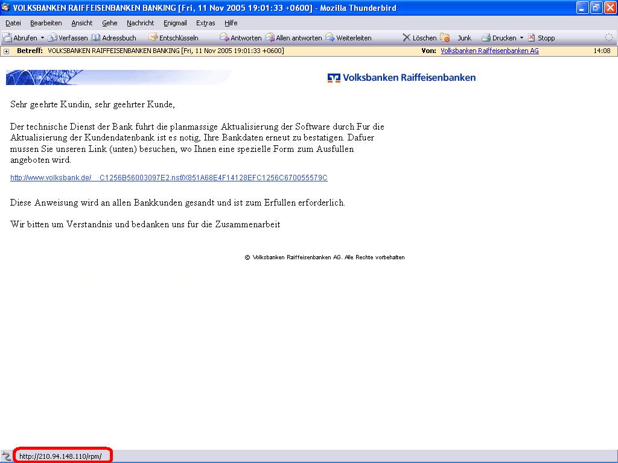Click the Volksbanken Raiffeisenbanken logo image
Viewport: 618px width, 463px height.
pyautogui.click(x=401, y=78)
